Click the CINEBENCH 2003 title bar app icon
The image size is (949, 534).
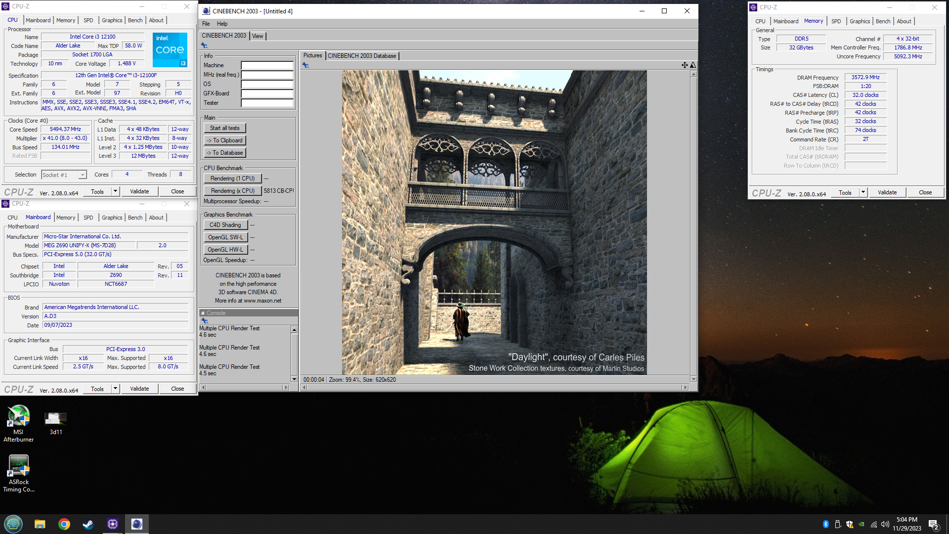206,11
